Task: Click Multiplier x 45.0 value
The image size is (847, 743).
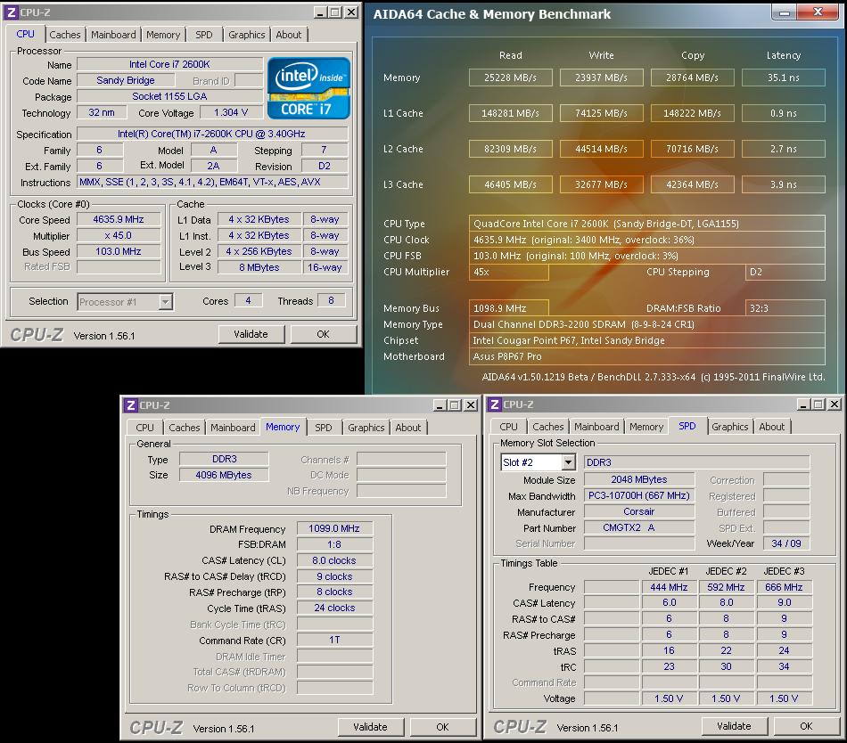Action: pyautogui.click(x=119, y=236)
